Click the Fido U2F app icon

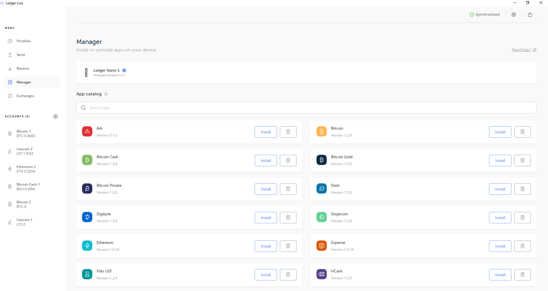pyautogui.click(x=87, y=274)
